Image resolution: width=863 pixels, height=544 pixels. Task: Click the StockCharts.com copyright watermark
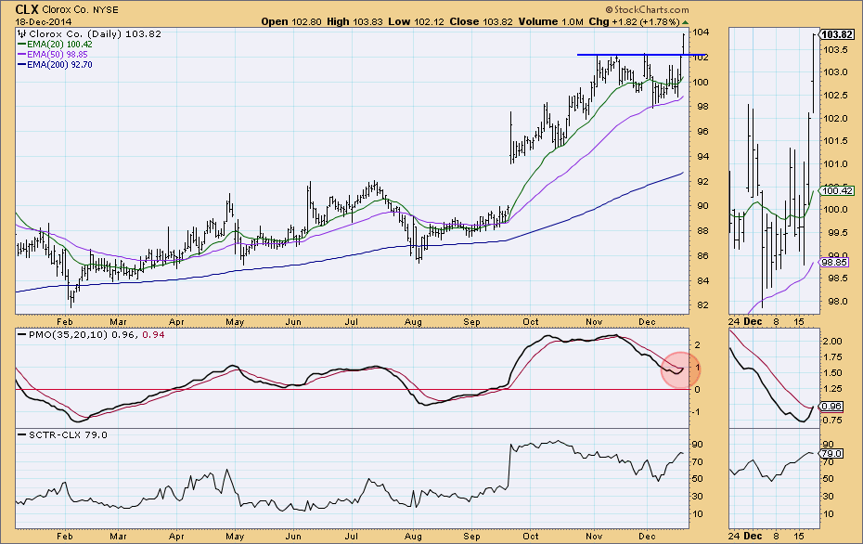coord(648,9)
